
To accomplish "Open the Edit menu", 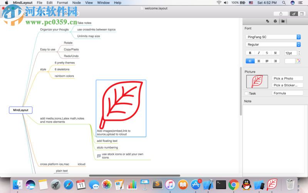I will click(x=50, y=3).
